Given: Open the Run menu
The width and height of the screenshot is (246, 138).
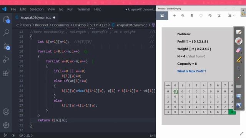Looking at the screenshot, I should (x=70, y=9).
